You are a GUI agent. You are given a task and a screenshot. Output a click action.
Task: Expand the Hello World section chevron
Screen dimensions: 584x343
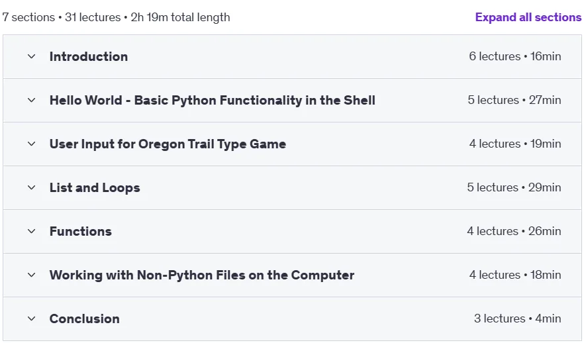point(32,100)
